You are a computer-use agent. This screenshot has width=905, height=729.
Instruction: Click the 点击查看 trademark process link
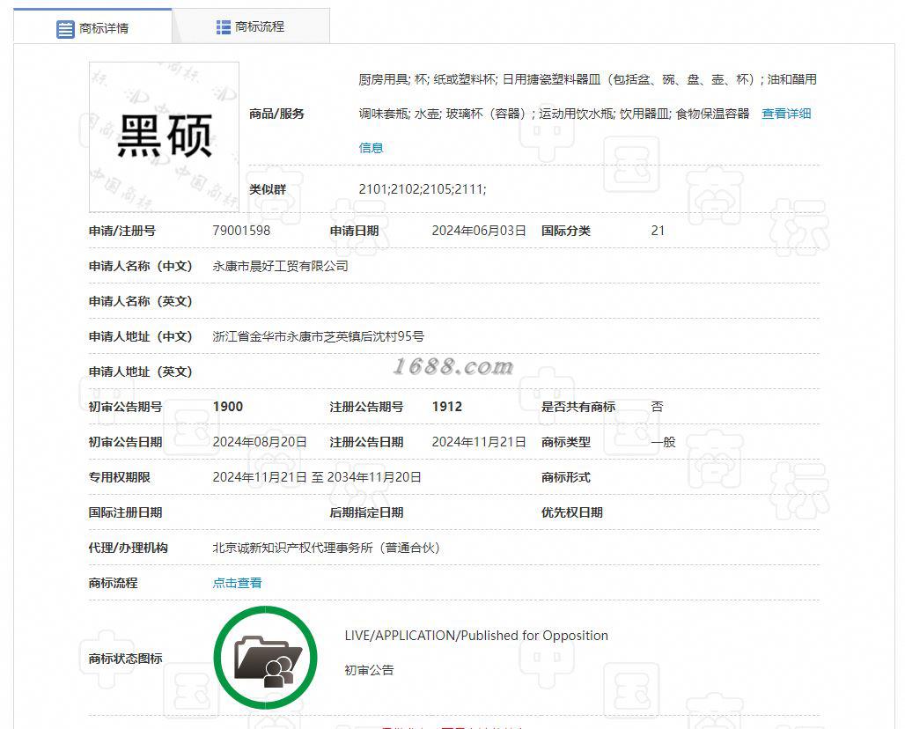[237, 583]
